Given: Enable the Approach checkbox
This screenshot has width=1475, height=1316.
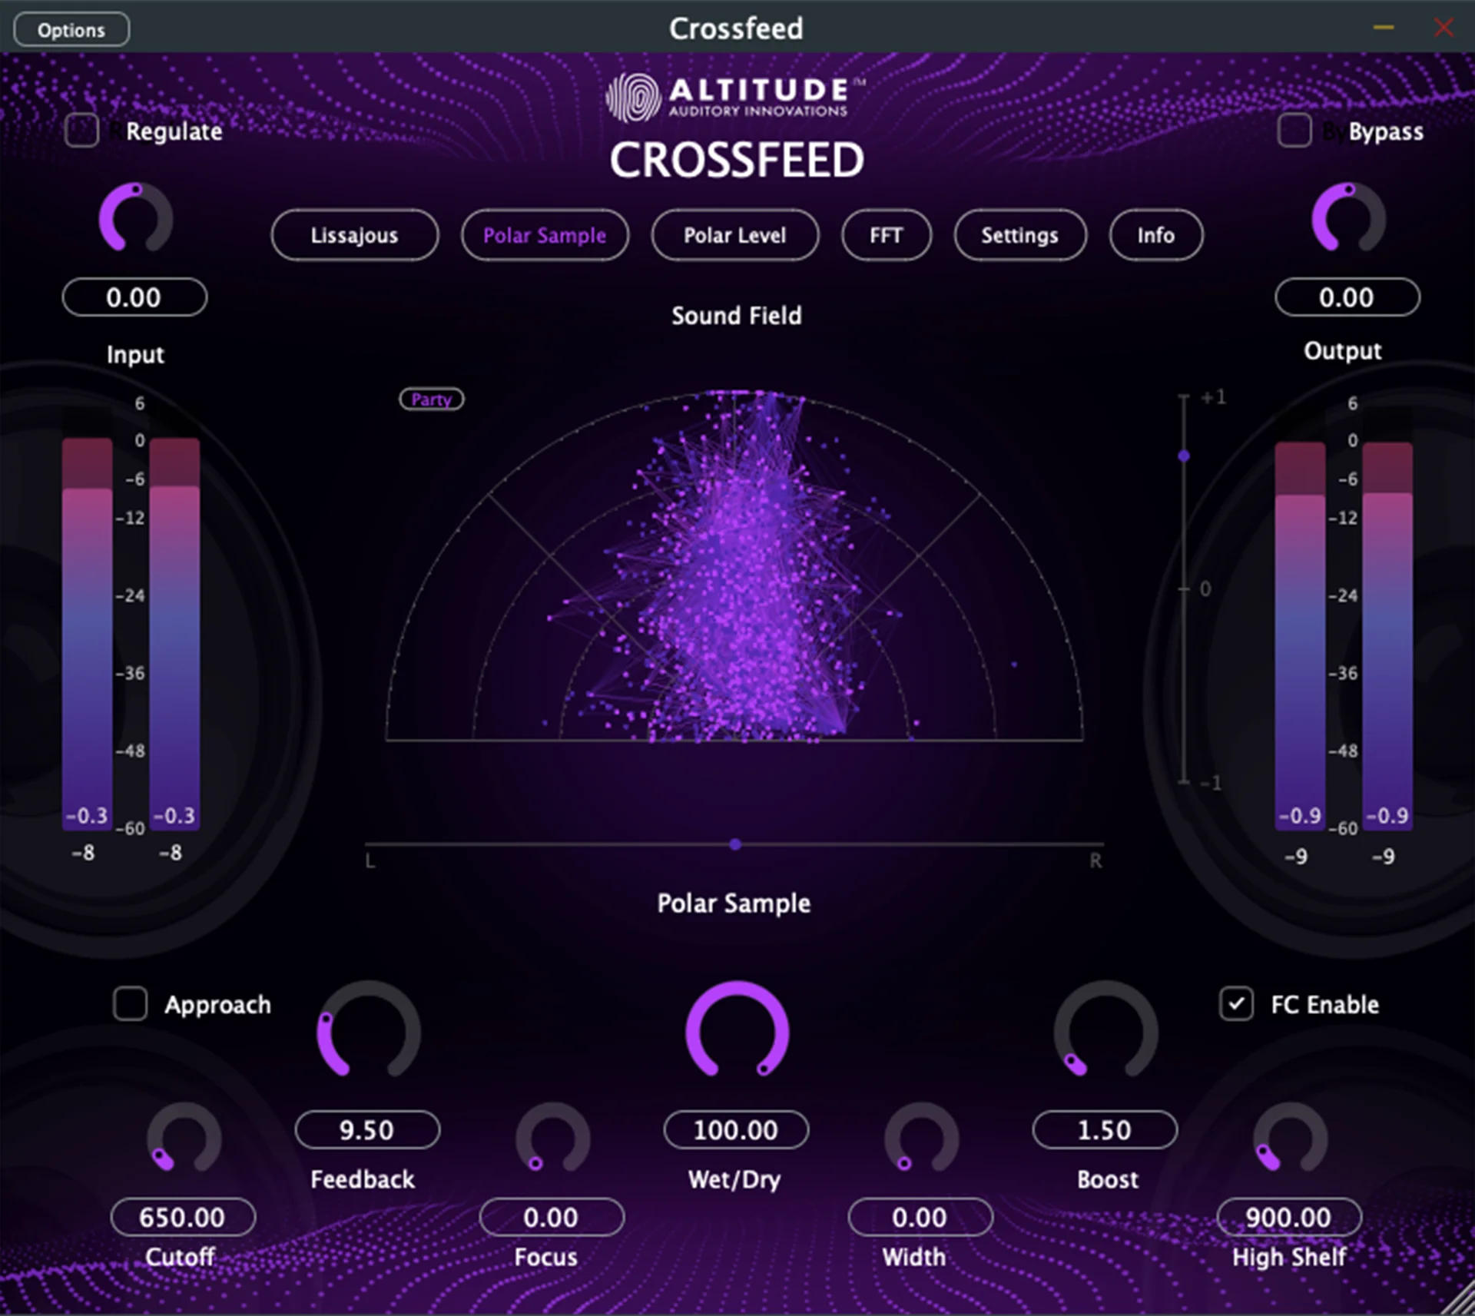Looking at the screenshot, I should point(130,1004).
